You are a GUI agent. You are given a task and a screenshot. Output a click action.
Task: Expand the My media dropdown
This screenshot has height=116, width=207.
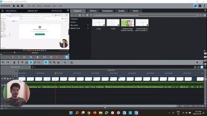coord(88,25)
